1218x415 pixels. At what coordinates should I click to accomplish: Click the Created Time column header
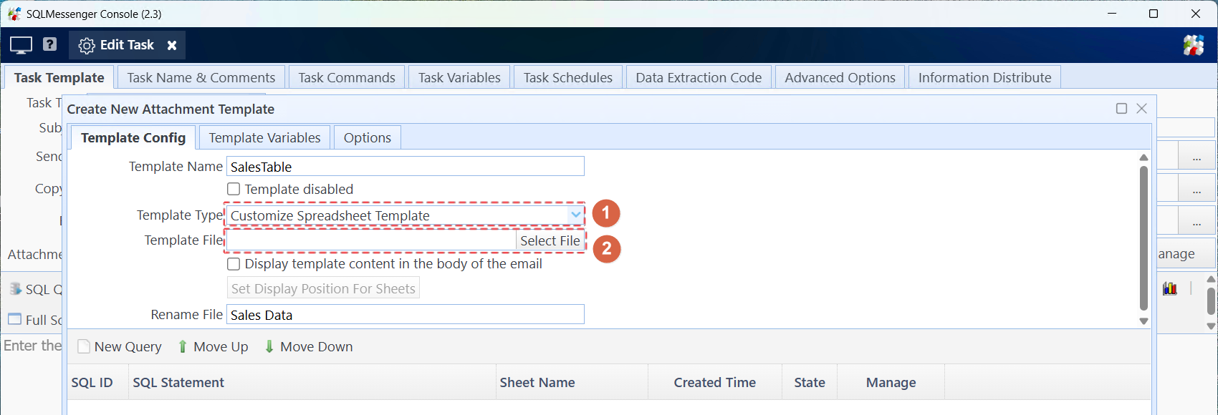coord(714,382)
